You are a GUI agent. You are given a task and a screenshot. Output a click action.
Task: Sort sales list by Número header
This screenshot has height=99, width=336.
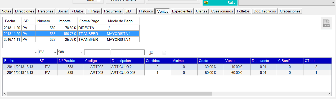(x=46, y=21)
